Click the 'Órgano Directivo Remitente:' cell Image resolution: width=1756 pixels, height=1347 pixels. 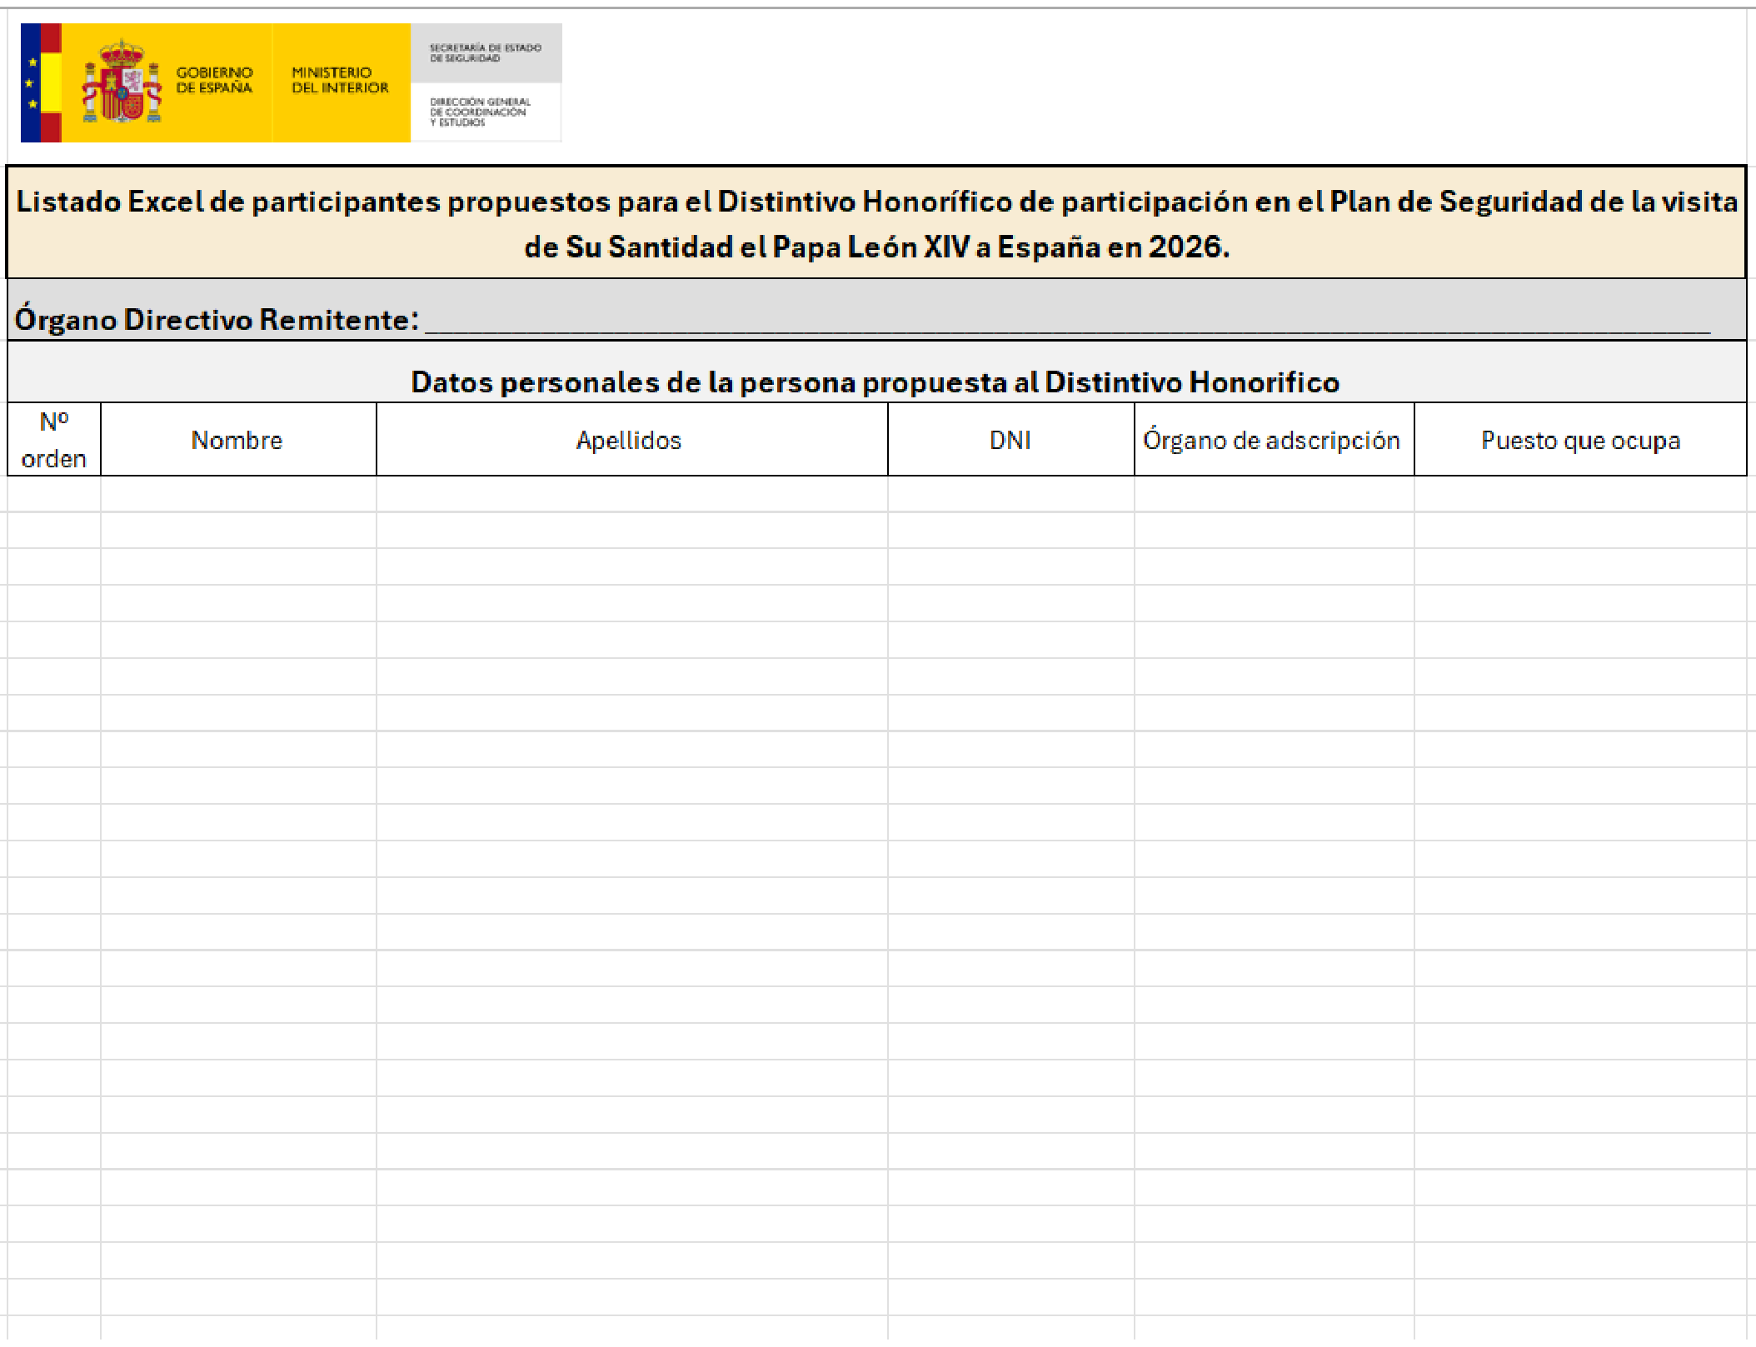876,310
